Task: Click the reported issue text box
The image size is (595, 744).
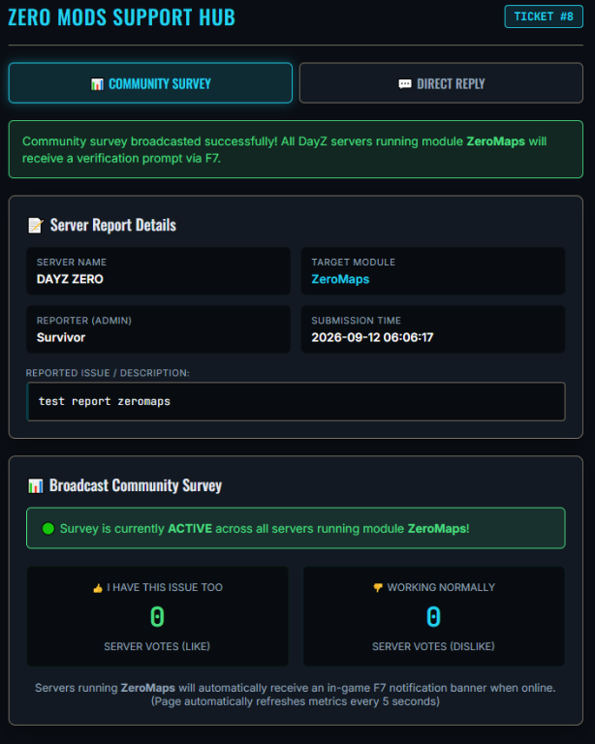Action: [296, 401]
